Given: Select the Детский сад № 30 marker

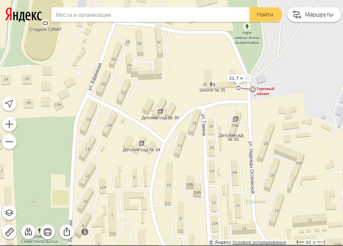Looking at the screenshot, I should tap(160, 112).
